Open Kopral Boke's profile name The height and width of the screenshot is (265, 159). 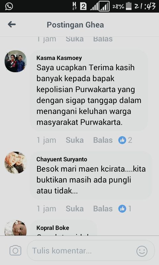point(53,228)
